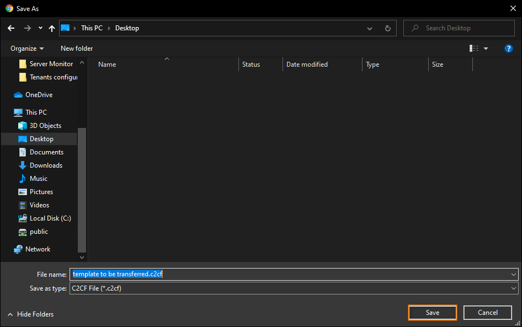The width and height of the screenshot is (522, 327).
Task: Cancel the Save As dialog
Action: coord(487,313)
